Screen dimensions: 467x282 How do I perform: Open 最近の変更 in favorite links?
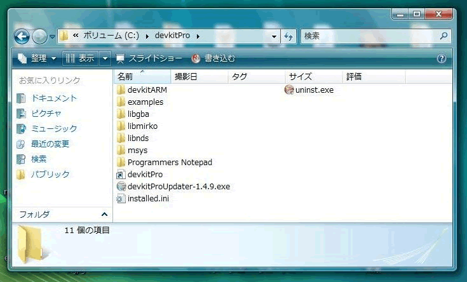(50, 144)
